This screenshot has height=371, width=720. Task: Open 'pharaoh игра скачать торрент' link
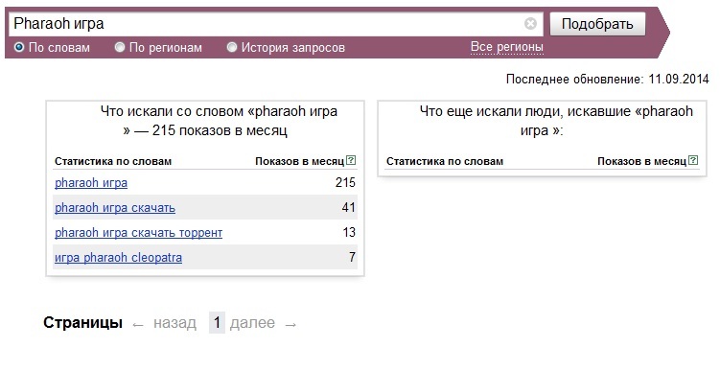pos(138,232)
